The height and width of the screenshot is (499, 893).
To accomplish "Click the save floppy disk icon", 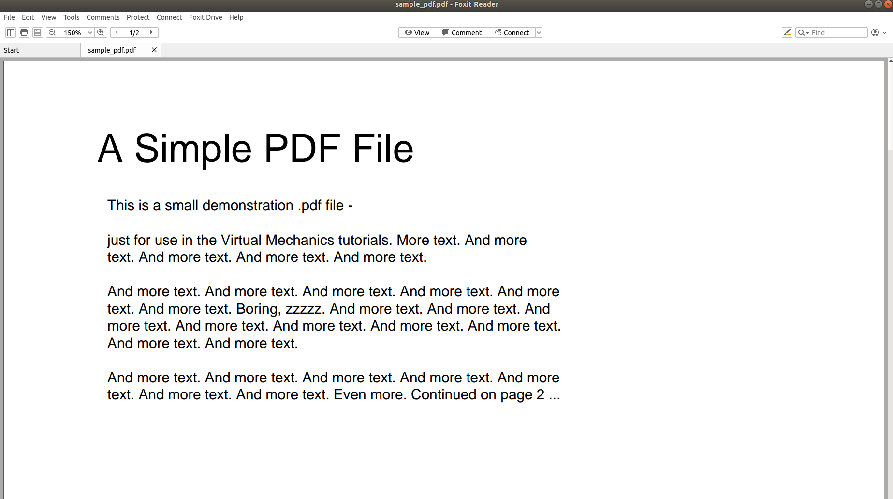I will (38, 32).
